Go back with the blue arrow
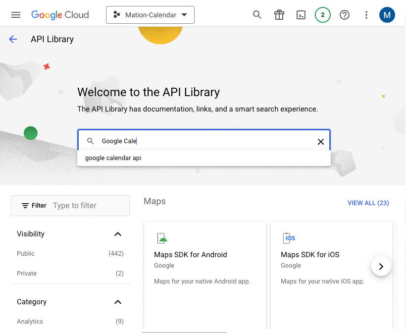 pos(13,39)
